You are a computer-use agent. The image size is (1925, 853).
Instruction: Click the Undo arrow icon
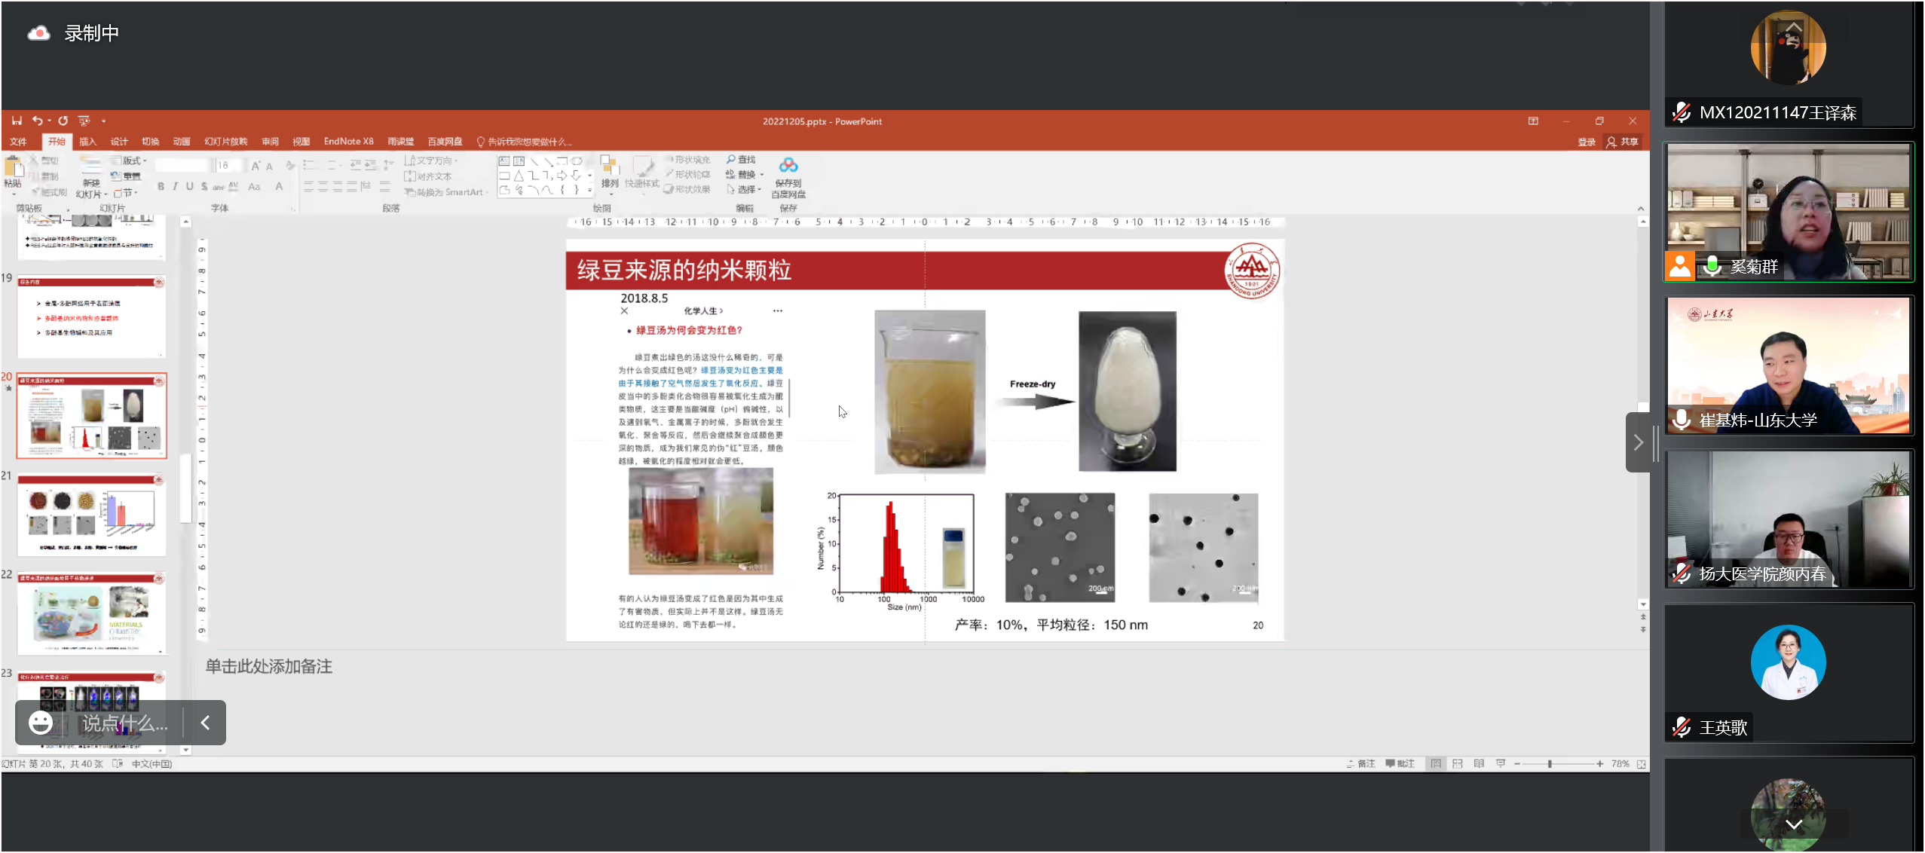coord(36,121)
